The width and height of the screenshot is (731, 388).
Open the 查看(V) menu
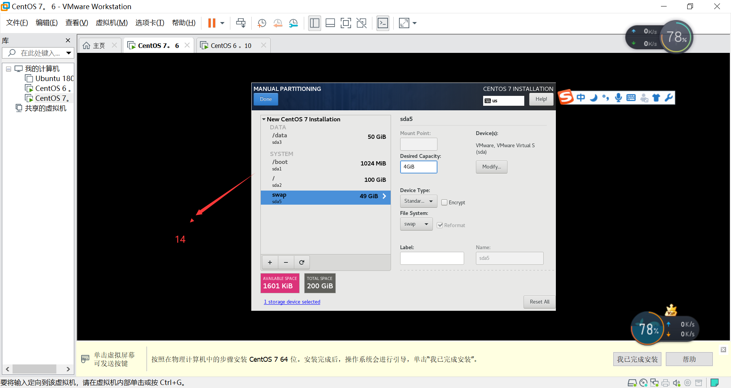point(77,23)
